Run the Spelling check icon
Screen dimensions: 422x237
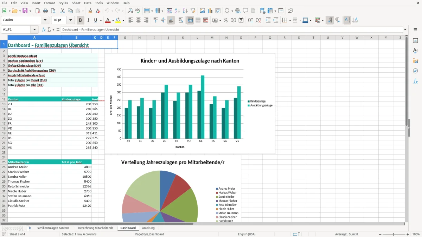tap(138, 11)
